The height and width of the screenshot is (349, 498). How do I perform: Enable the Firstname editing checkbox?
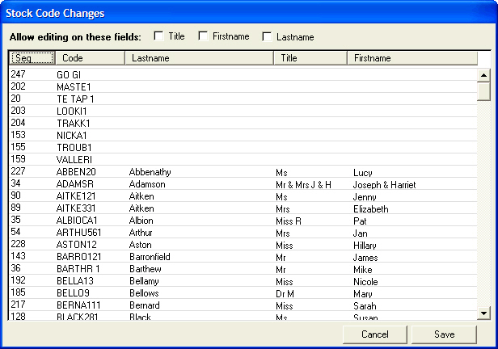[203, 36]
